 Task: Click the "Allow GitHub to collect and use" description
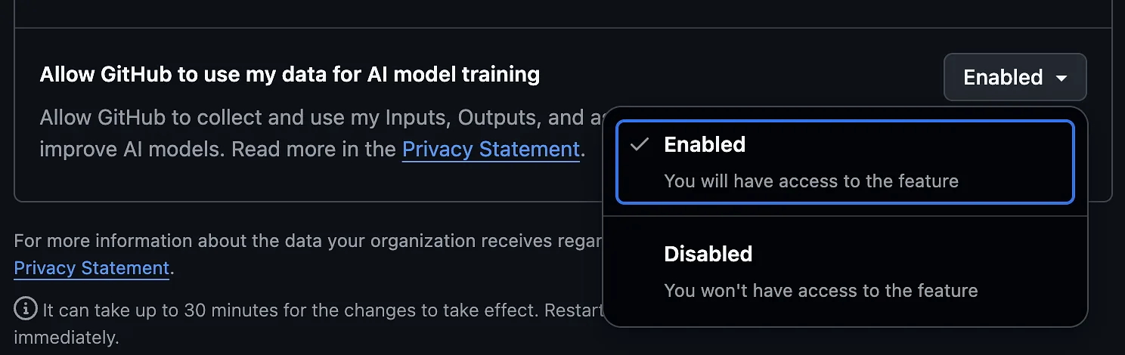(302, 118)
